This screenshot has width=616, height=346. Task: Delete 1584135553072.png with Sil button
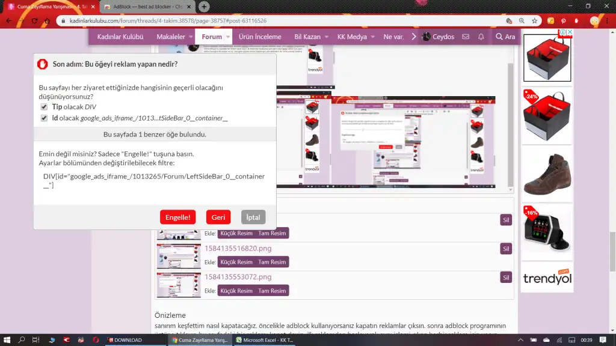506,277
